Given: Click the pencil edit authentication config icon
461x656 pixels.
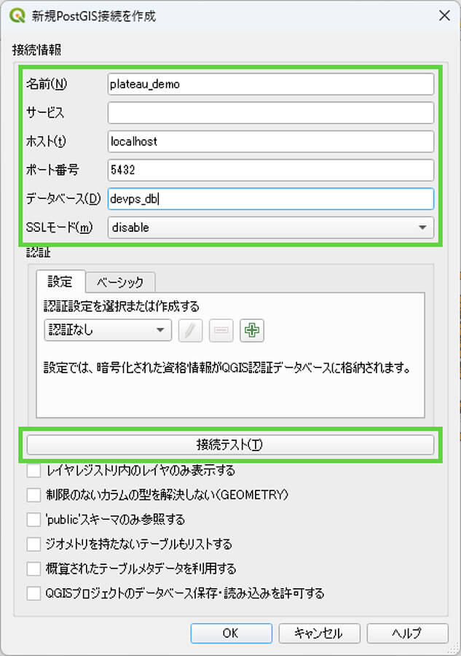Looking at the screenshot, I should tap(191, 330).
